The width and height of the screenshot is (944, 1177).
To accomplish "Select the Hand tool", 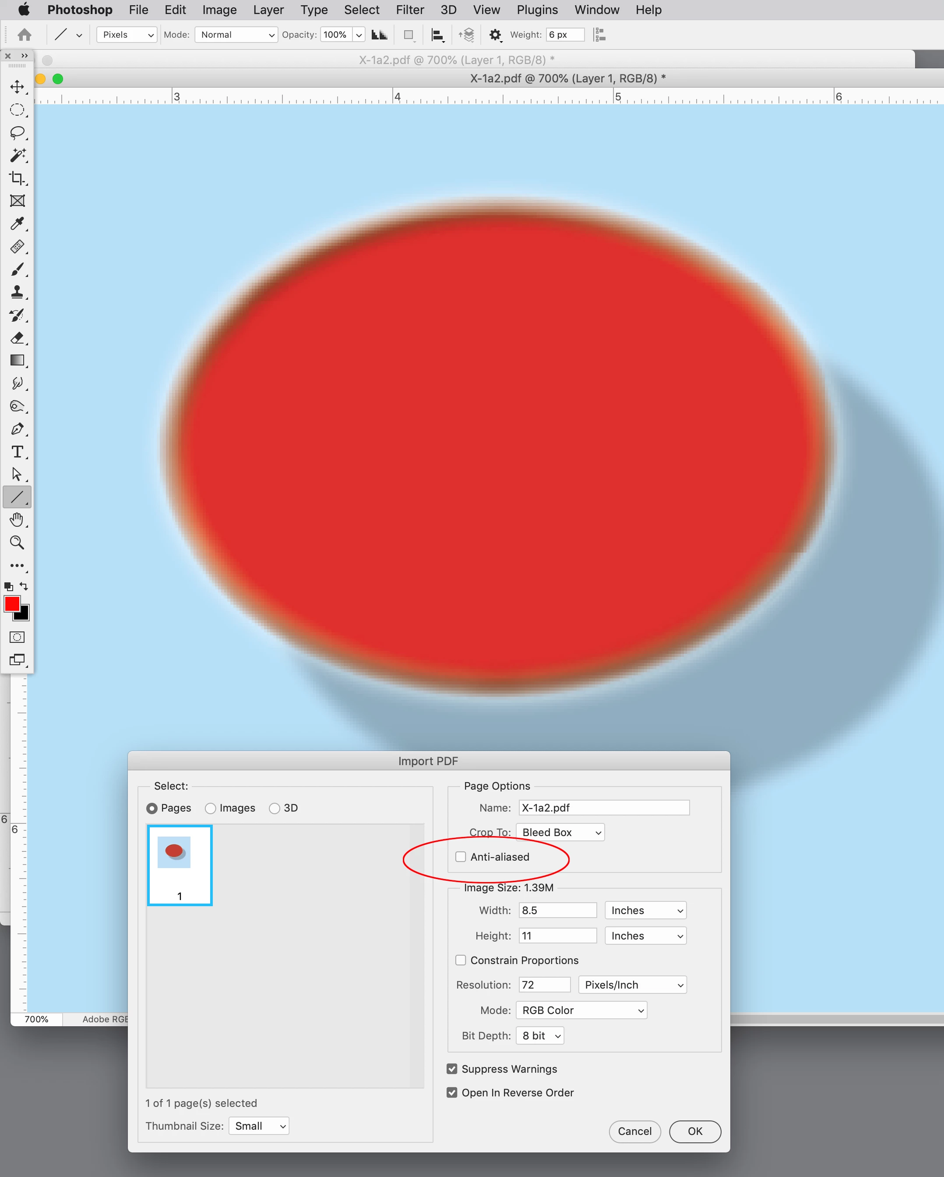I will (x=17, y=520).
